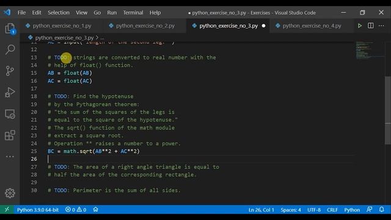Click the VS Code logo icon
Image resolution: width=391 pixels, height=220 pixels.
click(x=7, y=12)
